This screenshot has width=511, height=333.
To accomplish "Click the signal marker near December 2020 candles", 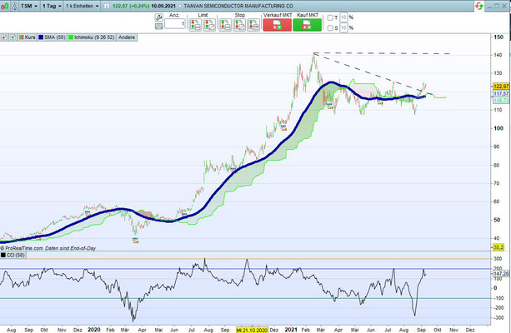I will pos(283,127).
